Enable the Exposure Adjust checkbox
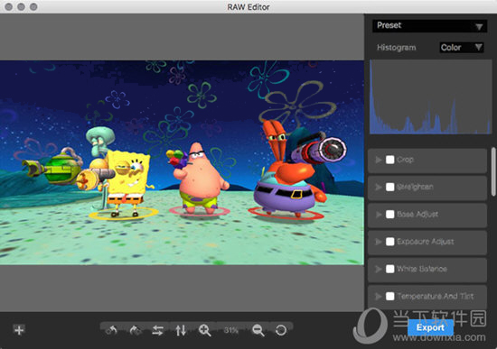The image size is (497, 349). [389, 242]
